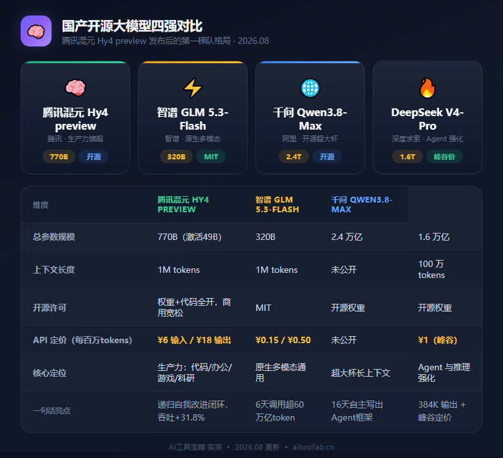
Task: Click the blue 千问 QWEN3.8-MAX column header
Action: coord(362,204)
